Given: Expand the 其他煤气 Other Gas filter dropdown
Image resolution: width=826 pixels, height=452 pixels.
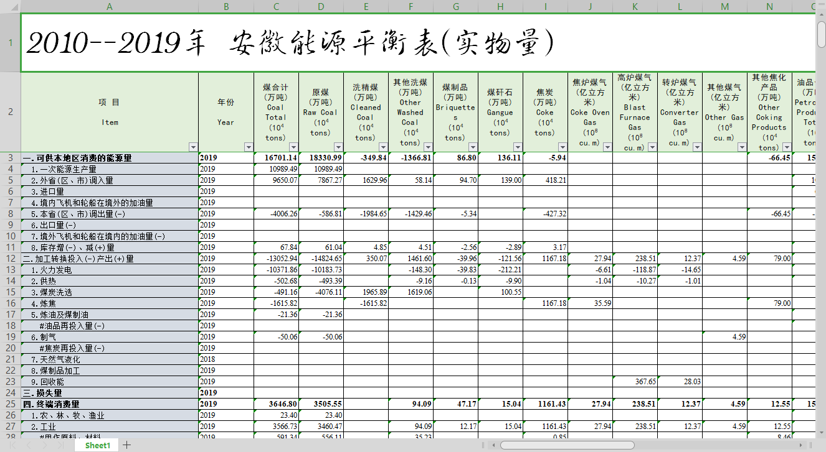Looking at the screenshot, I should [742, 147].
